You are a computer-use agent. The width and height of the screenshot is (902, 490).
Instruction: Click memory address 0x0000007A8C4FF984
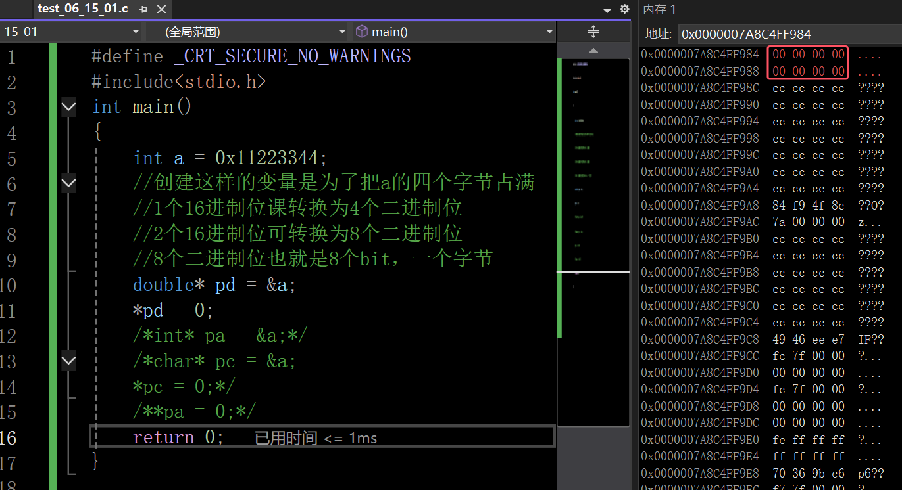pos(700,55)
